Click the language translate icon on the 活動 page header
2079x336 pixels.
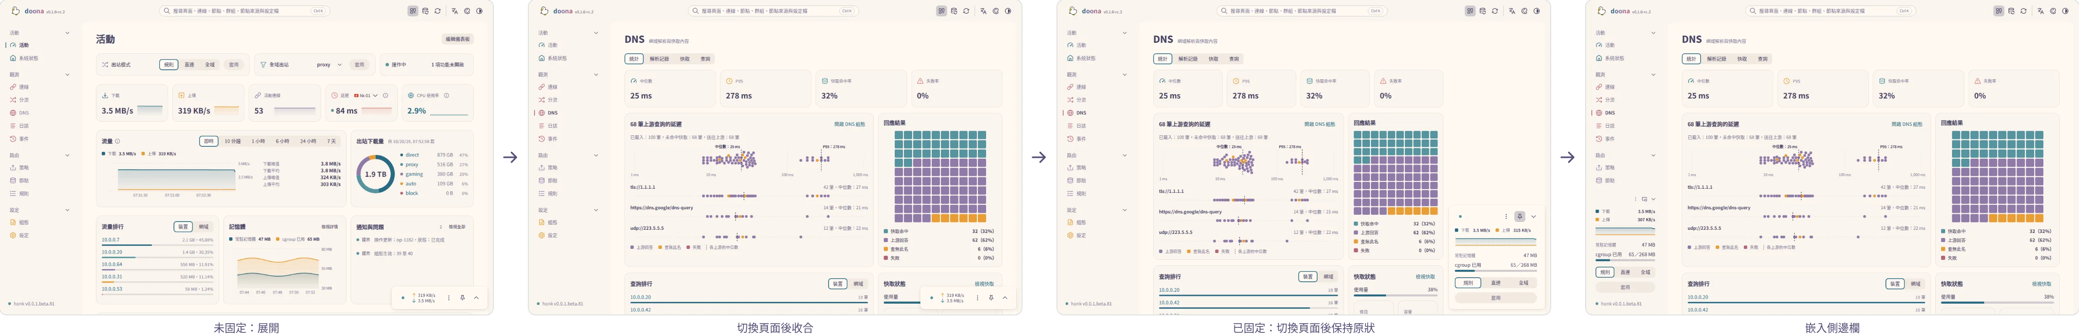455,11
